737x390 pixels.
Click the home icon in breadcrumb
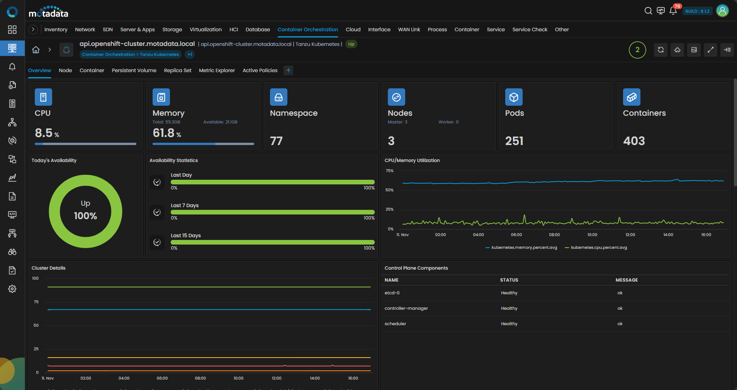click(x=36, y=50)
